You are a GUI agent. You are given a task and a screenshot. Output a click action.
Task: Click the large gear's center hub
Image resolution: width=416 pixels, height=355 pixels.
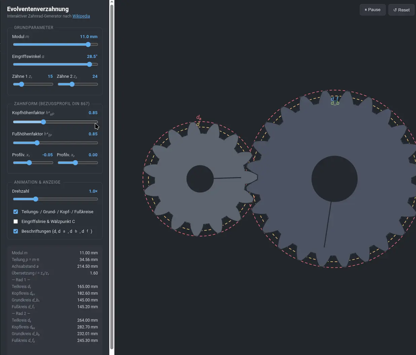335,179
